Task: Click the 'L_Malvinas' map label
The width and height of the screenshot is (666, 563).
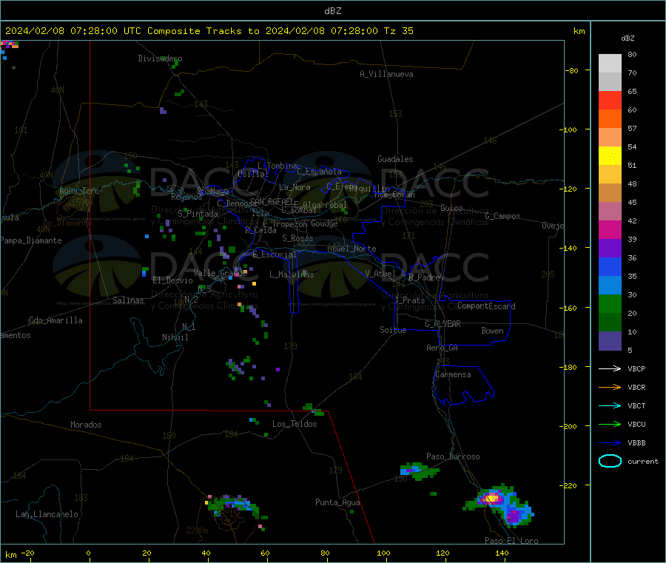Action: click(x=292, y=274)
